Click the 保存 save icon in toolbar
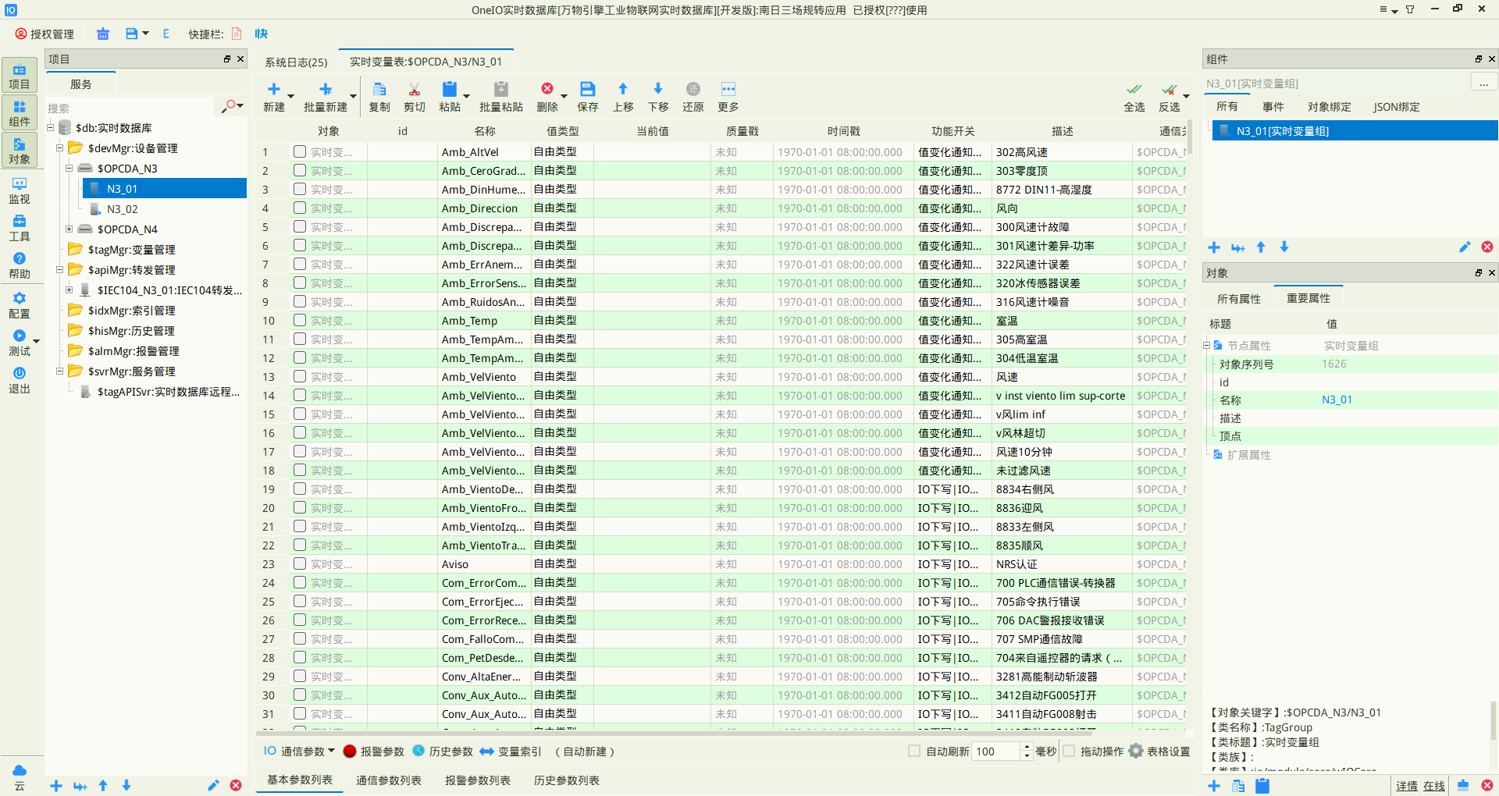Image resolution: width=1499 pixels, height=796 pixels. (x=587, y=89)
